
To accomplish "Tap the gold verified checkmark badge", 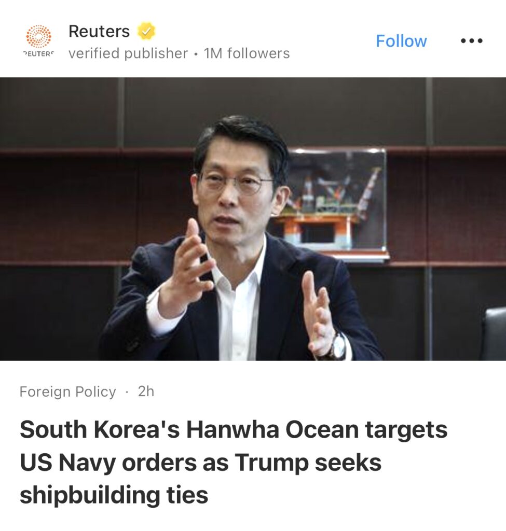I will (x=146, y=31).
